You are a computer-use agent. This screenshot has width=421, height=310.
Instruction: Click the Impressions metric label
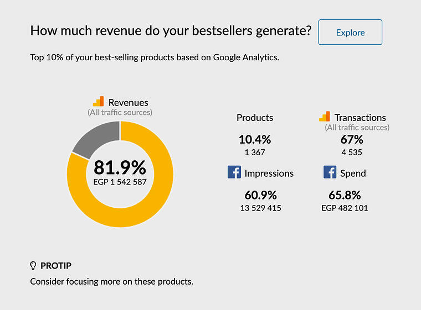(x=269, y=173)
